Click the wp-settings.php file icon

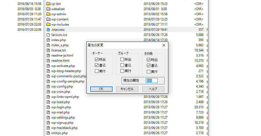pyautogui.click(x=48, y=117)
